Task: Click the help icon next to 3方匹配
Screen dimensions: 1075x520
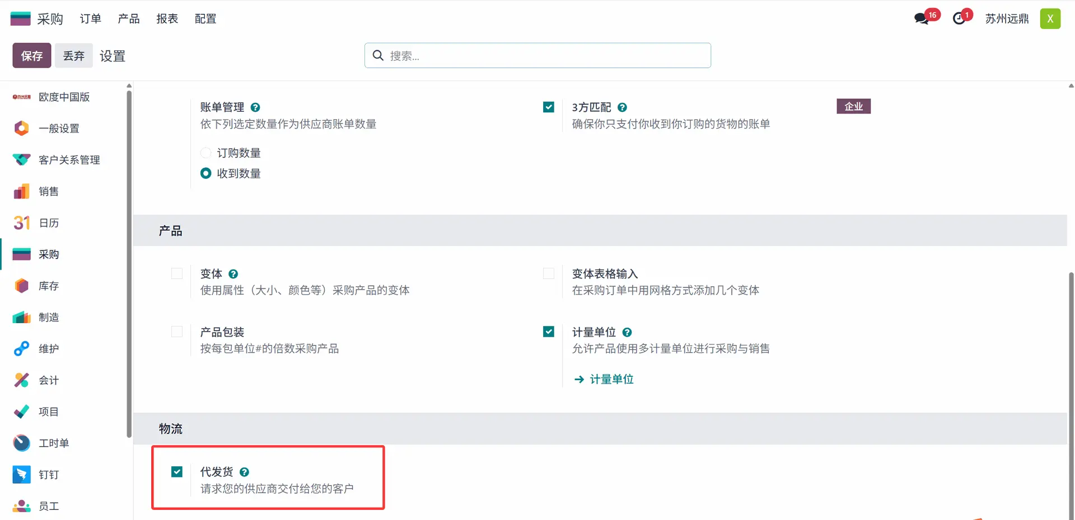Action: click(x=622, y=107)
